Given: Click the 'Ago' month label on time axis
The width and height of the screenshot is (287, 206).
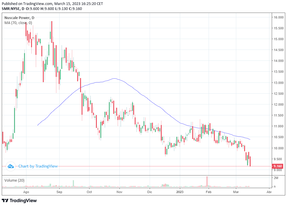Looking at the screenshot, I should [26, 192].
